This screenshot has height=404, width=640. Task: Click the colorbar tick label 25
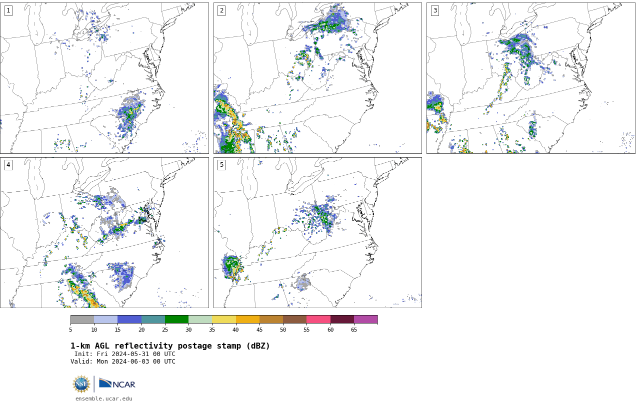tap(165, 330)
